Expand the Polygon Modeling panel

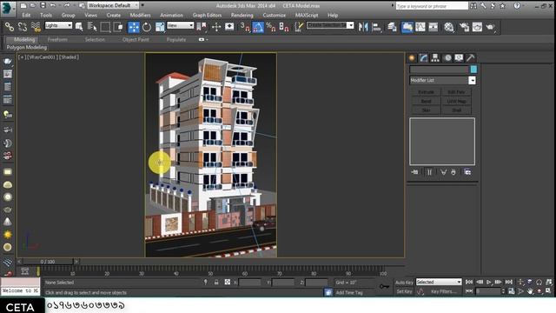pos(27,47)
